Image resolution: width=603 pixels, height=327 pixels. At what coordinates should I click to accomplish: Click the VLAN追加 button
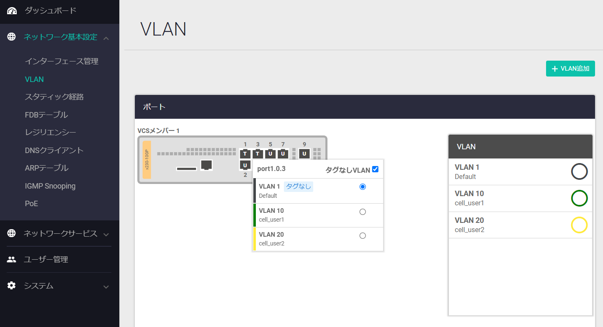click(x=570, y=69)
